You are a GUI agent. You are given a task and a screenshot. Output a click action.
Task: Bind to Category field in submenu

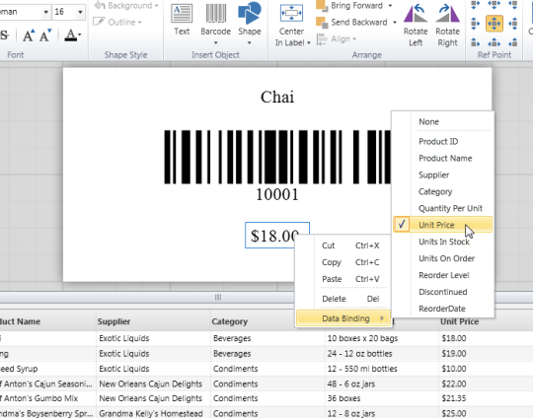tap(442, 191)
